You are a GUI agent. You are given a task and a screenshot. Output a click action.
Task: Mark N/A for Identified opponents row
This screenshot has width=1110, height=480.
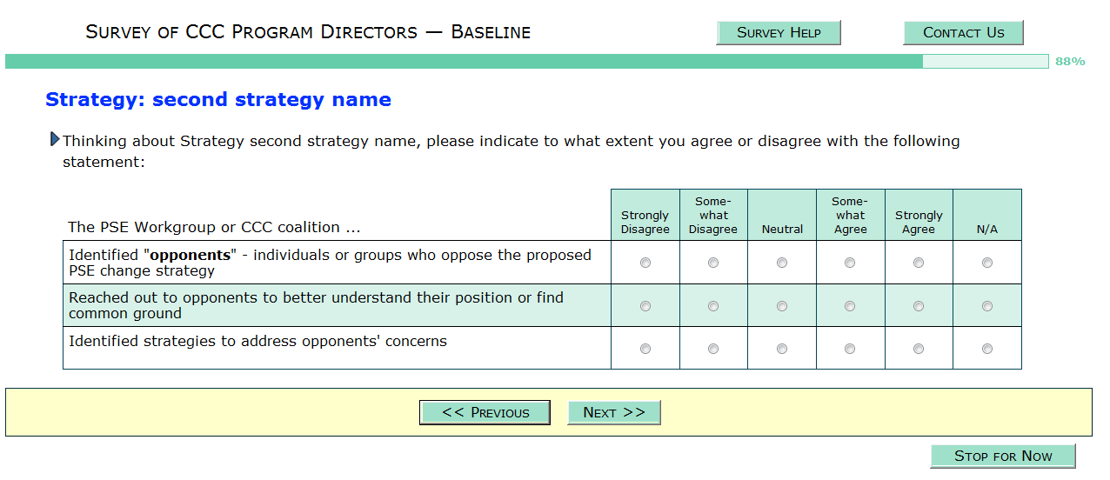(987, 263)
